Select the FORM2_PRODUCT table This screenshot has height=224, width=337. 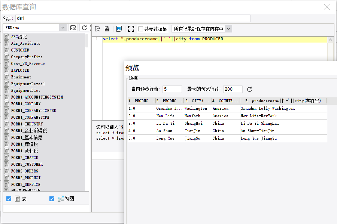pos(26,178)
